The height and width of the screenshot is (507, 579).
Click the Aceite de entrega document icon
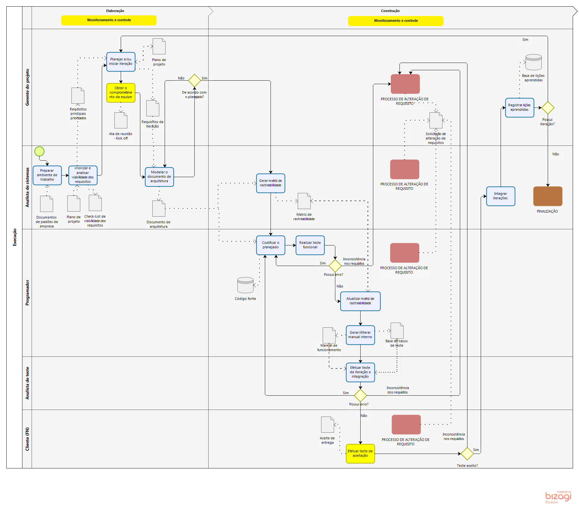(327, 424)
